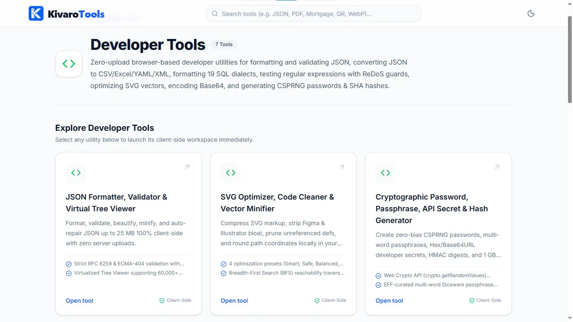Image resolution: width=573 pixels, height=322 pixels.
Task: Click check icon beside Web Crypto API feature
Action: coord(378,276)
